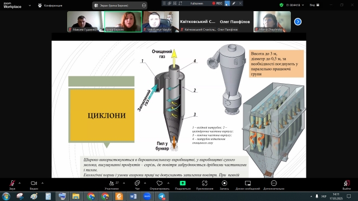Open Snipping Tool in taskbar
This screenshot has height=201, width=358.
click(x=20, y=197)
